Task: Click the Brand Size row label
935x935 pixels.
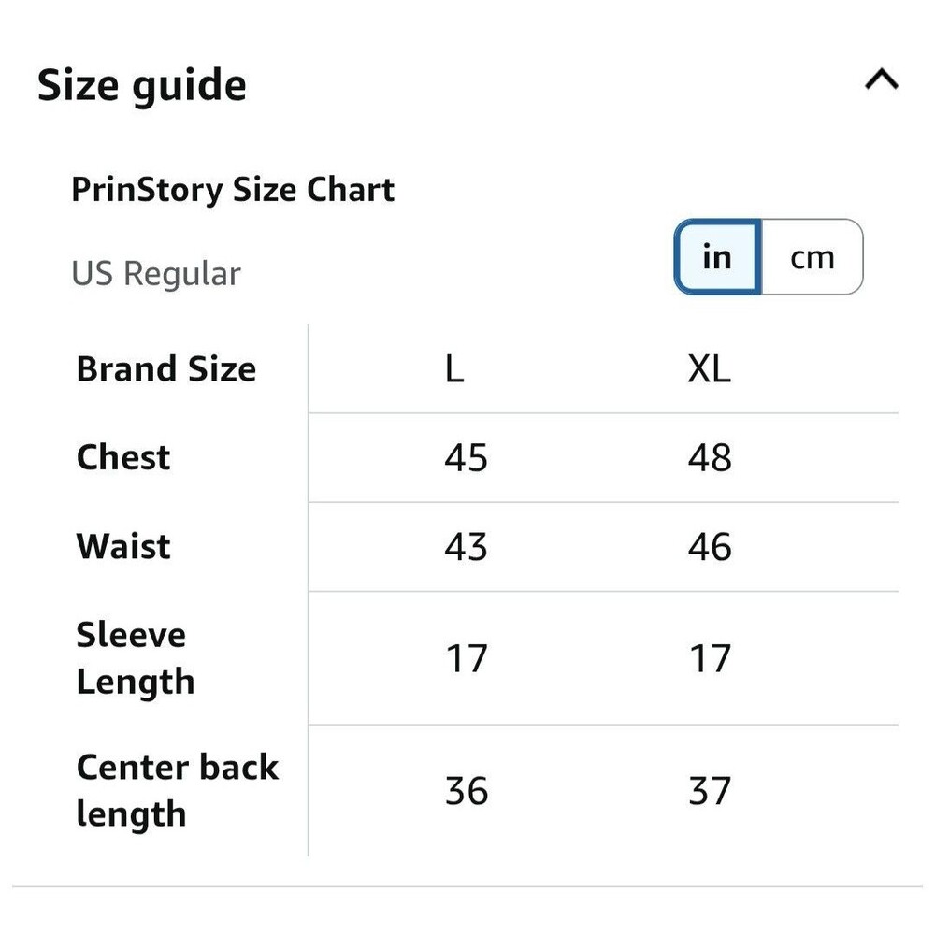Action: coord(166,368)
